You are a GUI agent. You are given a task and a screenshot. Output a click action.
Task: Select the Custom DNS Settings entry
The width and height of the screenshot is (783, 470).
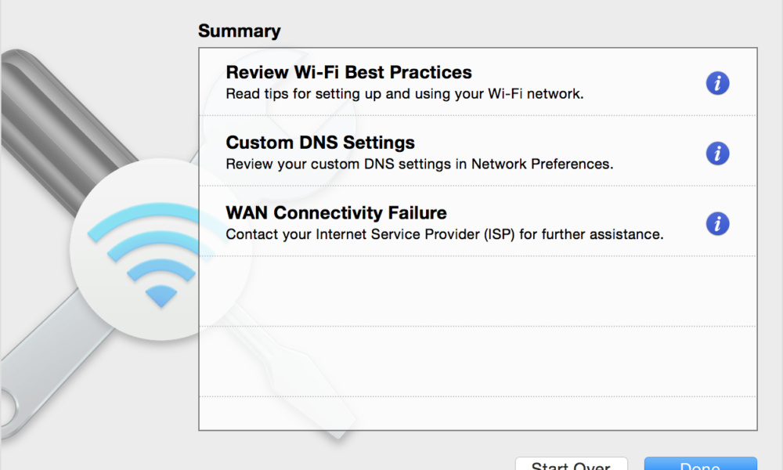(438, 151)
